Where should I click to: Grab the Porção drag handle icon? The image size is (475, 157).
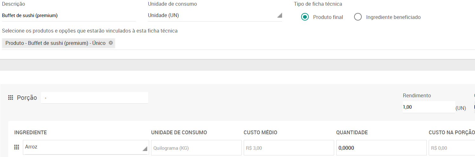pos(10,98)
